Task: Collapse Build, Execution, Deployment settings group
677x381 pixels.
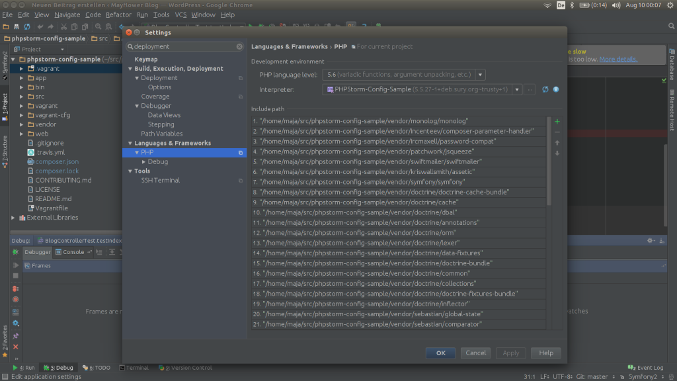Action: 130,69
